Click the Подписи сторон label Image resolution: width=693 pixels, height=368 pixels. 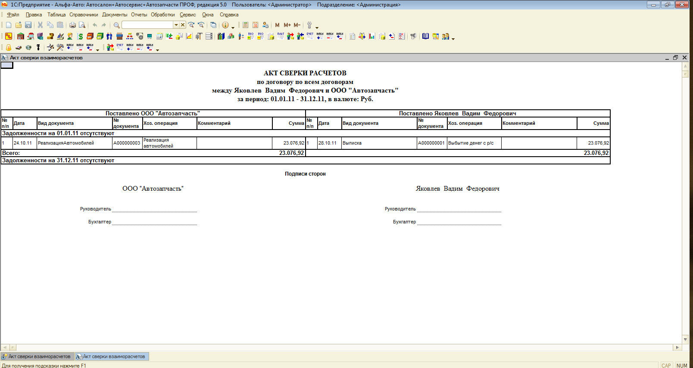tap(305, 174)
